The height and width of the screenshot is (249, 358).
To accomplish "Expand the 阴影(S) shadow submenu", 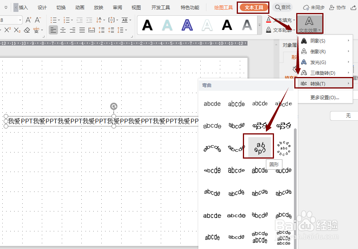I will coord(325,41).
